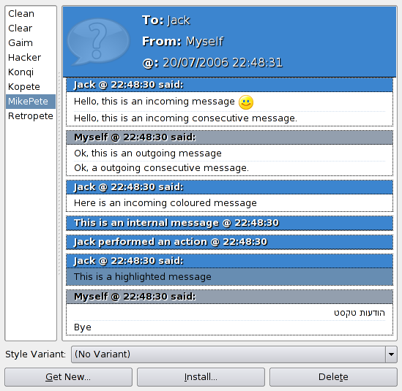This screenshot has height=391, width=402.
Task: Click 'Jack performed an action' bar
Action: 229,242
